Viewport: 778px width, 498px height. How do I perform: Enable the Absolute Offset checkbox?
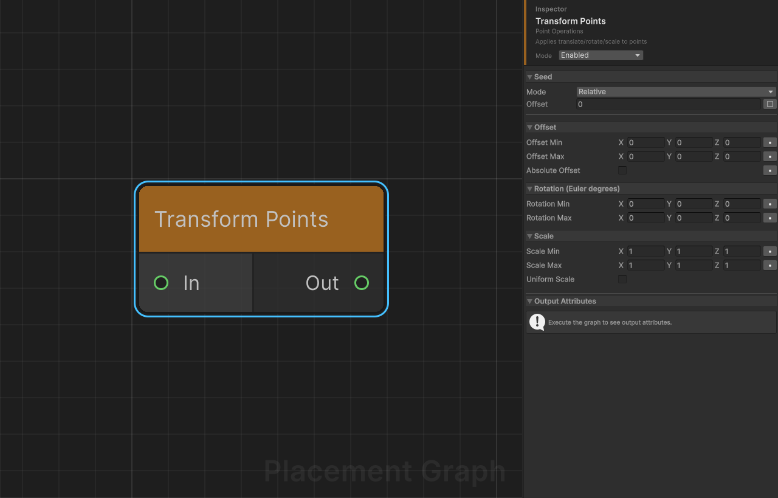622,170
